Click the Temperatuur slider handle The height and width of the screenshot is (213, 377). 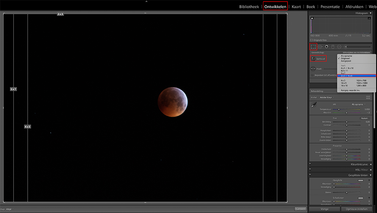click(339, 109)
